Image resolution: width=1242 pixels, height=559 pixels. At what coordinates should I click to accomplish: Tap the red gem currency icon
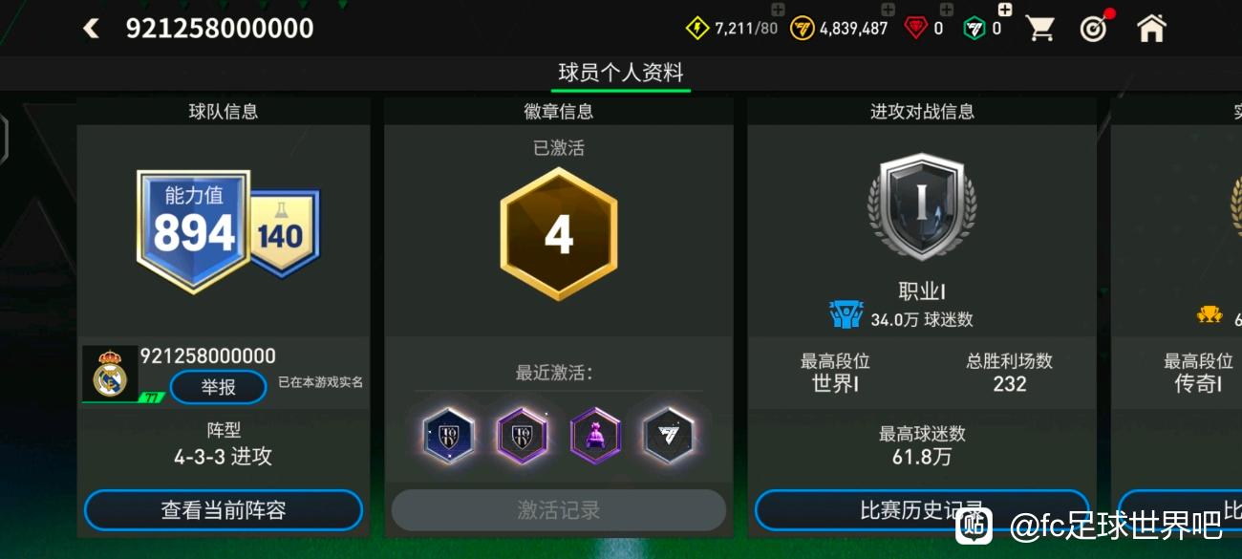915,29
